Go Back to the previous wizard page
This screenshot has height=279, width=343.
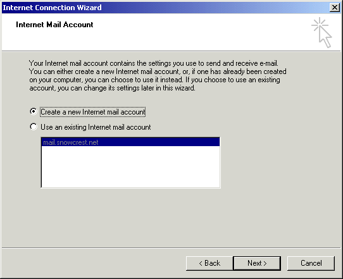pos(209,263)
